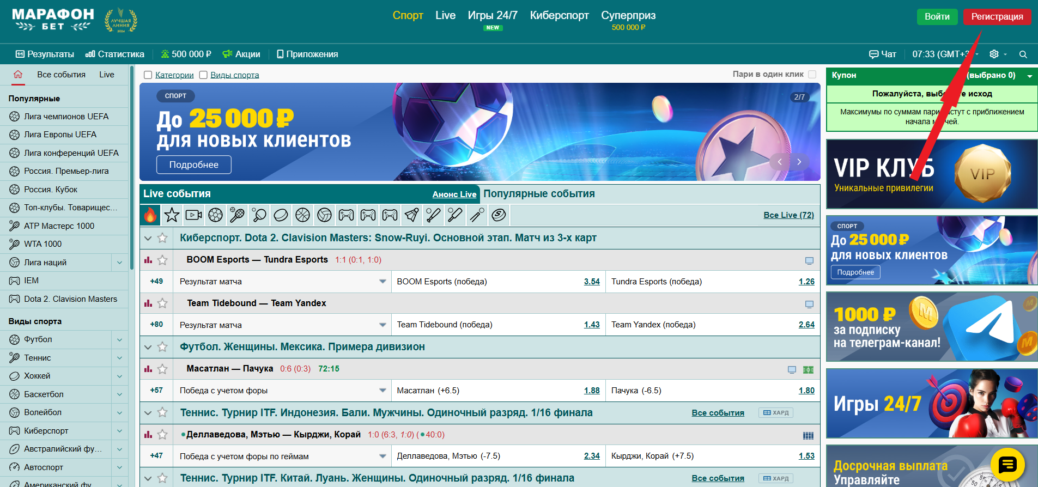The height and width of the screenshot is (487, 1038).
Task: Tick the Виды спорта checkbox
Action: point(203,75)
